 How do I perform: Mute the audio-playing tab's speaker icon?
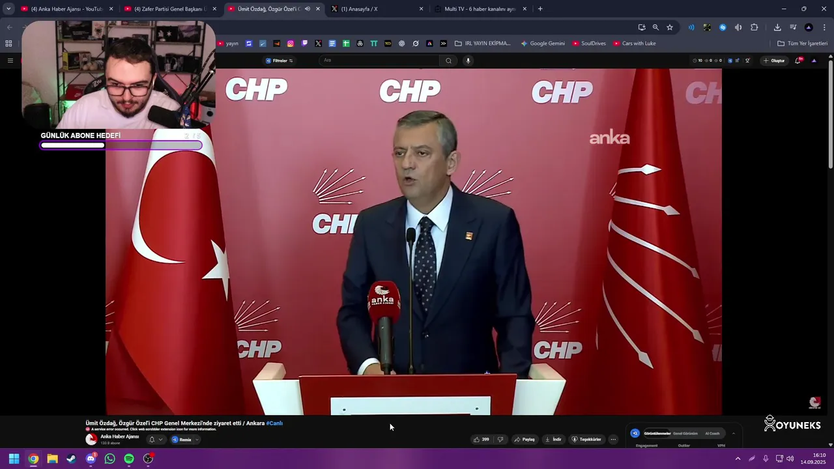308,9
